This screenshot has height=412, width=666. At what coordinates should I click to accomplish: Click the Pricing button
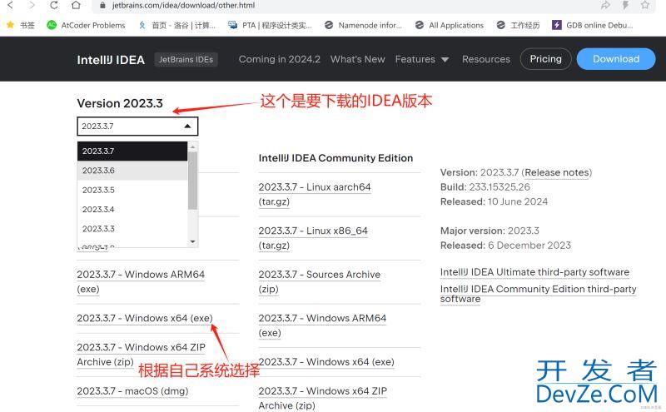coord(545,59)
